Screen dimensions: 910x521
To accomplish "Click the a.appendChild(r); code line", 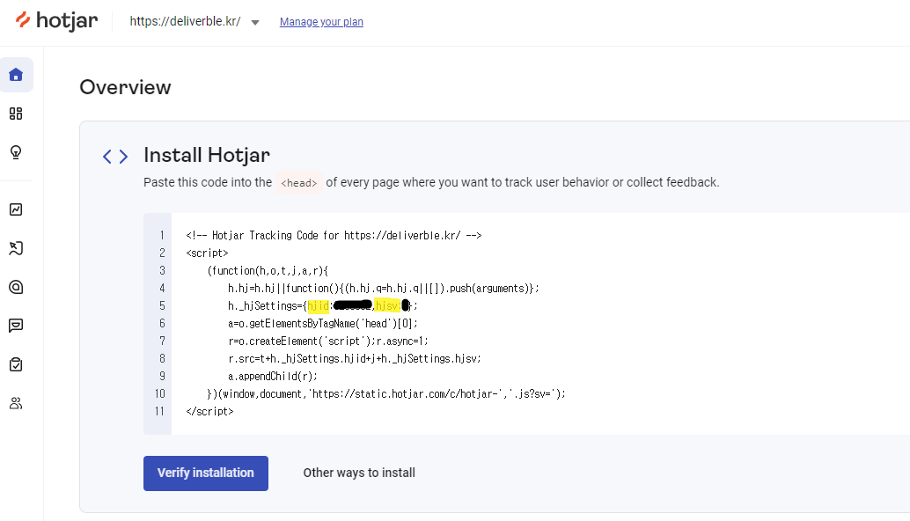I will pyautogui.click(x=273, y=377).
